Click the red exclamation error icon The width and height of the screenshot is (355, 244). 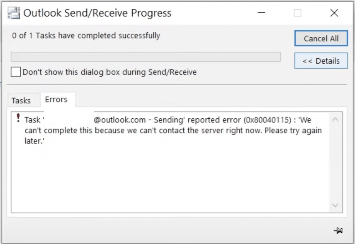[18, 118]
